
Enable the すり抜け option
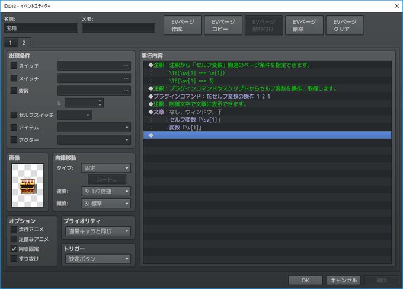pyautogui.click(x=14, y=258)
